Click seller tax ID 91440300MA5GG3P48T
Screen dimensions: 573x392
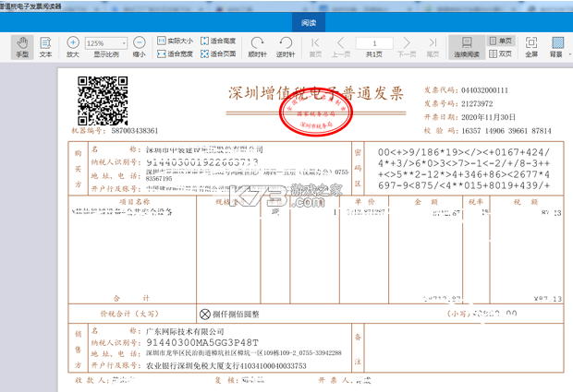click(x=202, y=342)
